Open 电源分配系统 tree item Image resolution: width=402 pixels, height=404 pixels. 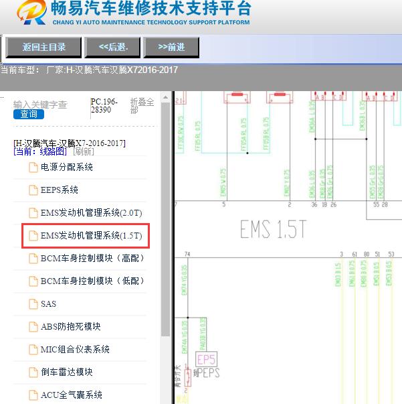coord(67,167)
